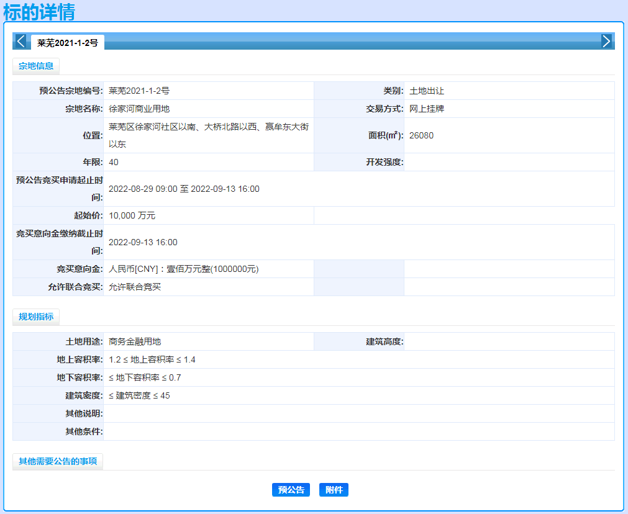The height and width of the screenshot is (514, 628).
Task: Select category value 土地出让
Action: pos(427,91)
